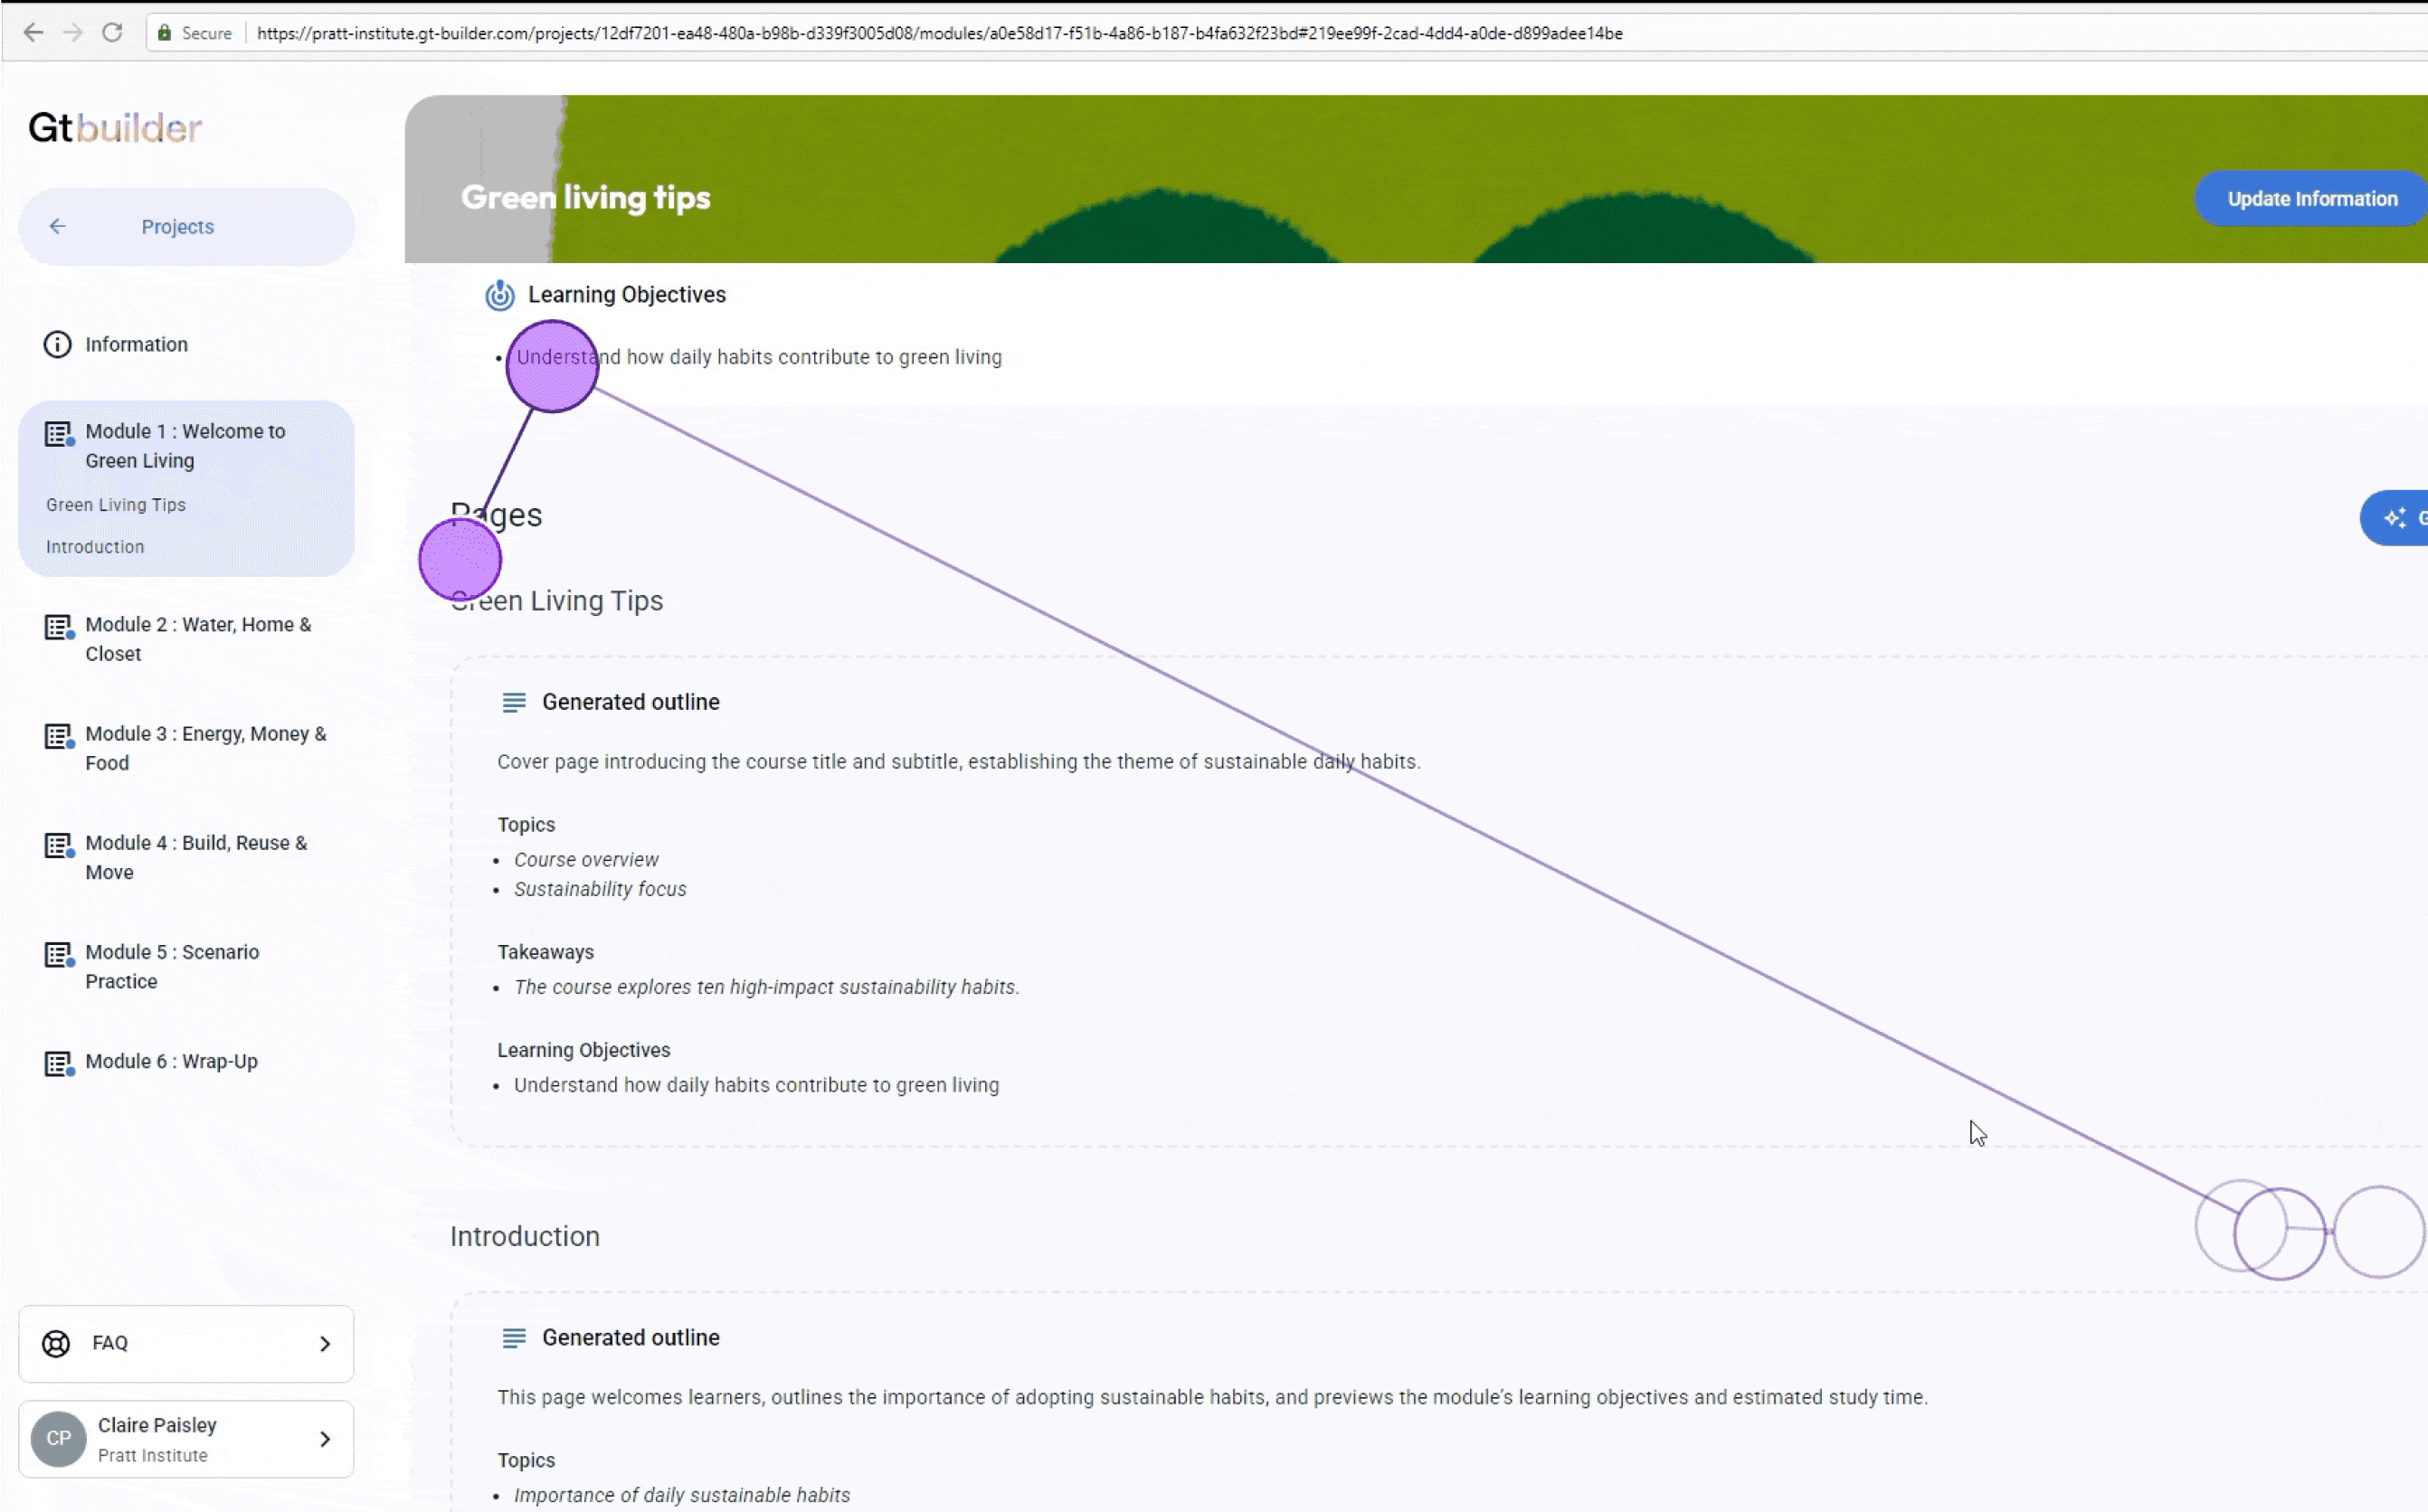This screenshot has width=2428, height=1512.
Task: Click the Module 2 list icon
Action: tap(58, 628)
